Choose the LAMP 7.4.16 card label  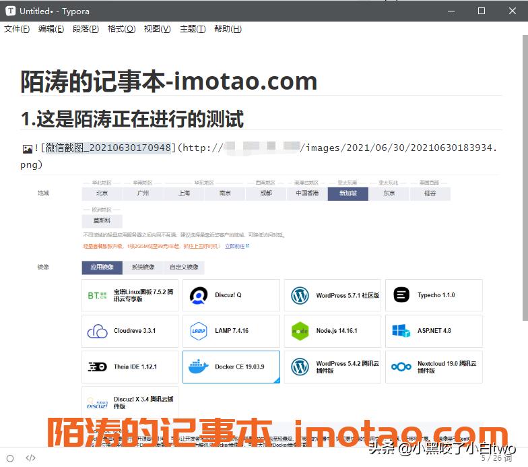232,331
